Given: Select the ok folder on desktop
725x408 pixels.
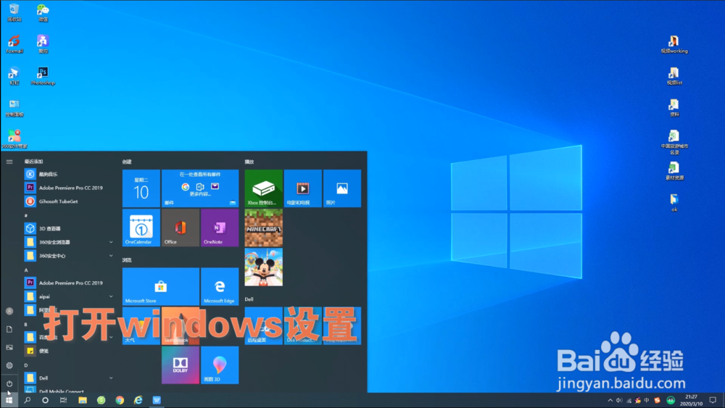Looking at the screenshot, I should coord(674,202).
